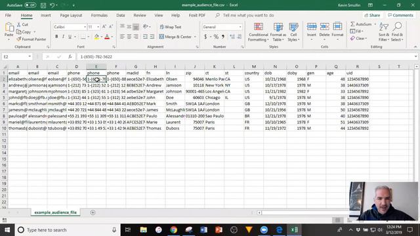
Task: Click the Name Box showing E2
Action: tap(17, 57)
